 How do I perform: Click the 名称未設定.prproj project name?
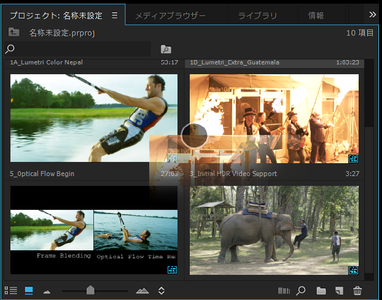(62, 33)
